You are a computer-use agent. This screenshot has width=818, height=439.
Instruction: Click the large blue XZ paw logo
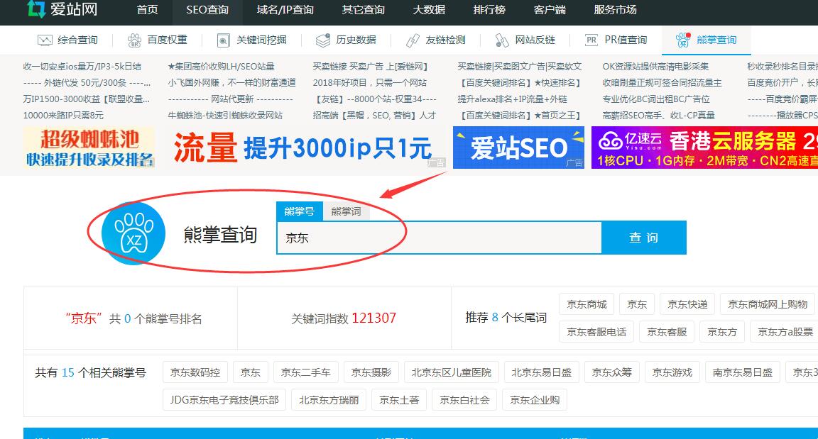click(133, 233)
